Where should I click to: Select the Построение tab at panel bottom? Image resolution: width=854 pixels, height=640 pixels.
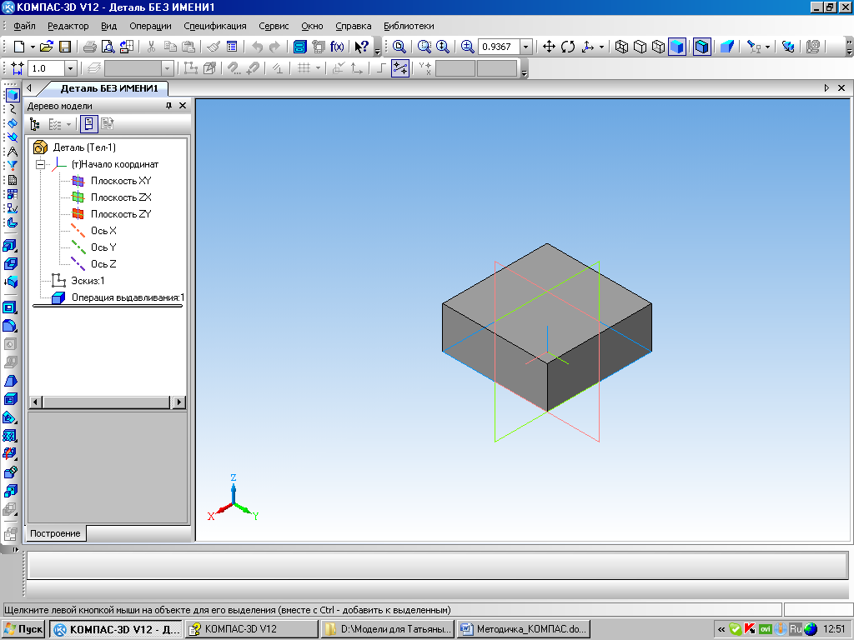55,533
